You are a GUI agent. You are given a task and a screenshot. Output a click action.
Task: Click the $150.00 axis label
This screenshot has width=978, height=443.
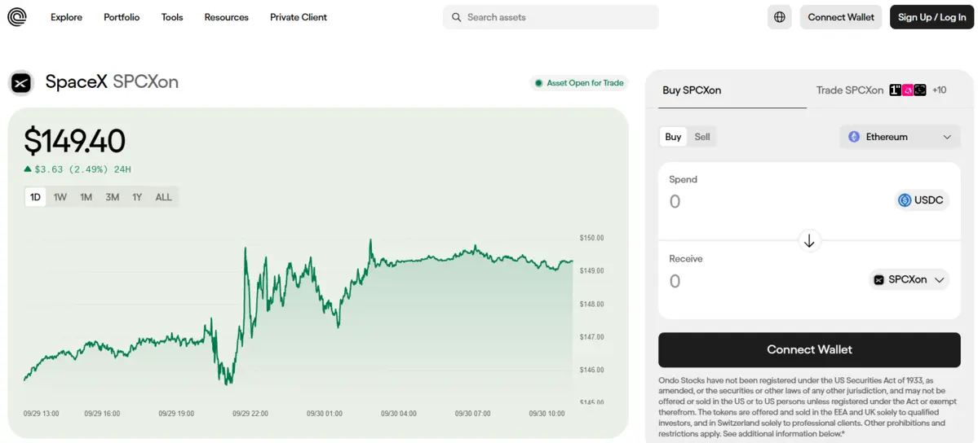(591, 238)
